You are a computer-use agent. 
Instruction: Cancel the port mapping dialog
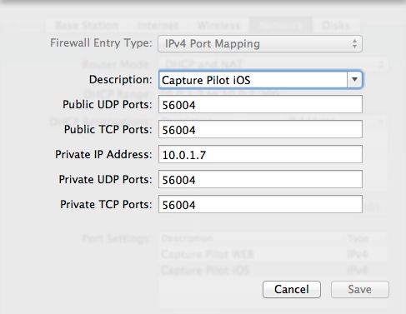coord(292,289)
